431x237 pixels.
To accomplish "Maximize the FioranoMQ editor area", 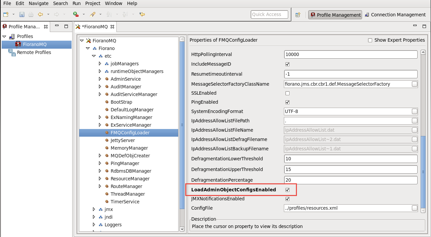I will [x=424, y=26].
